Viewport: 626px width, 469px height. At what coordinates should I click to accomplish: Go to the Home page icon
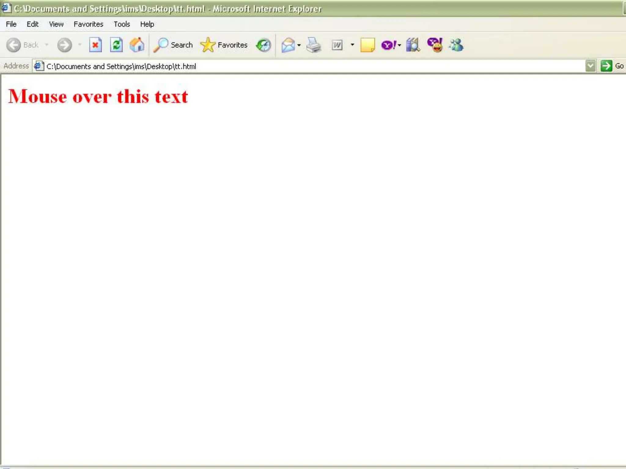137,45
